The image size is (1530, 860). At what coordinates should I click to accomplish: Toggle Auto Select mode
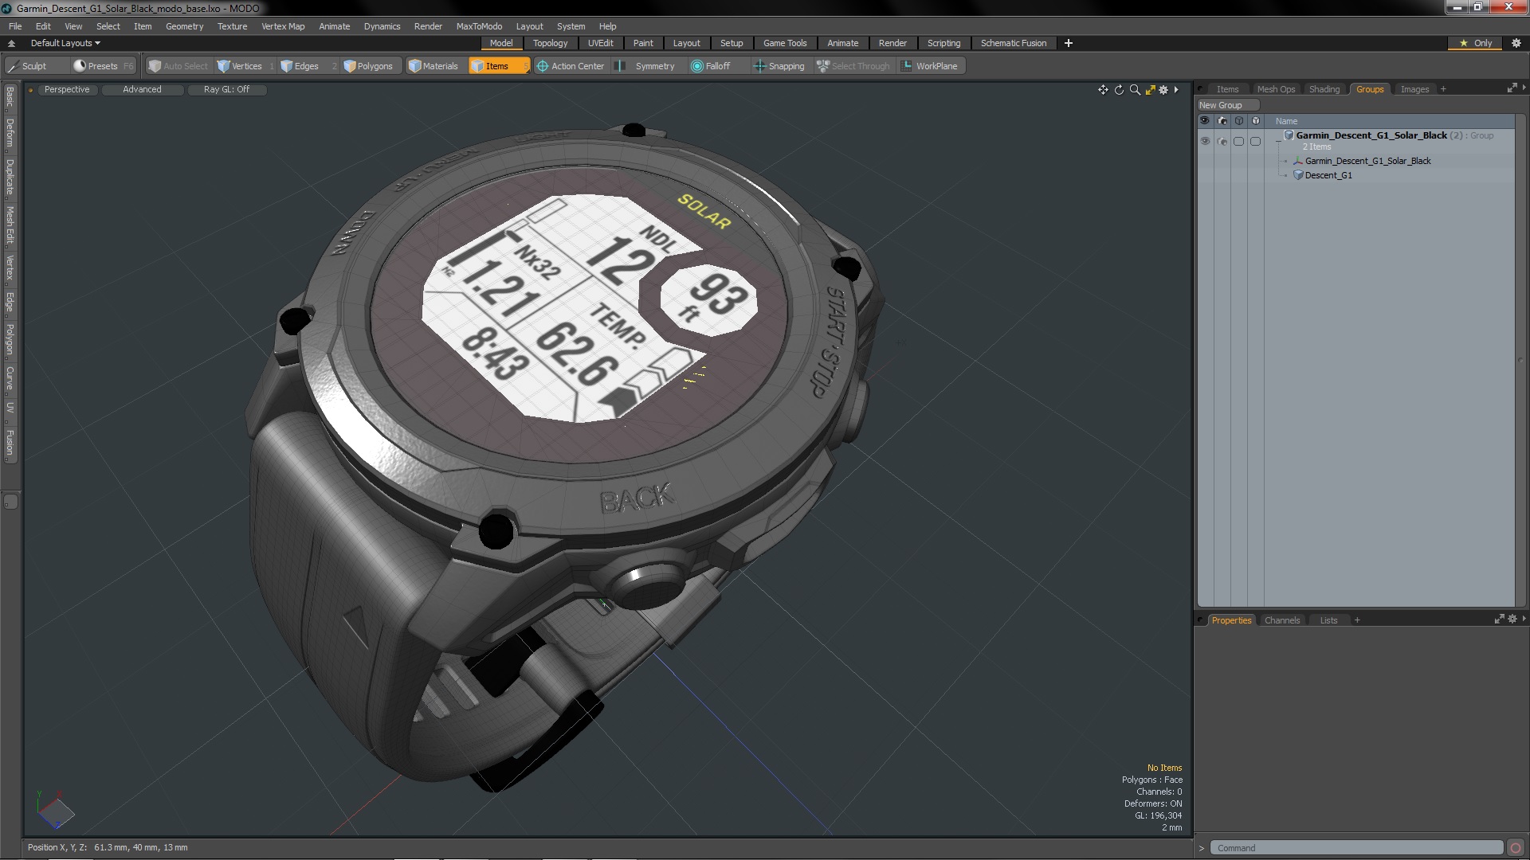point(178,66)
